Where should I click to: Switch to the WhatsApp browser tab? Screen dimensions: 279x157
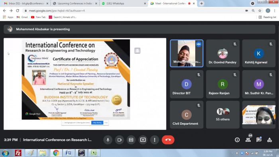[124, 3]
